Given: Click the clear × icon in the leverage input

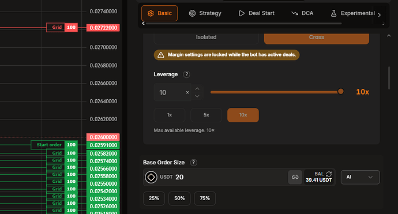Looking at the screenshot, I should [187, 92].
